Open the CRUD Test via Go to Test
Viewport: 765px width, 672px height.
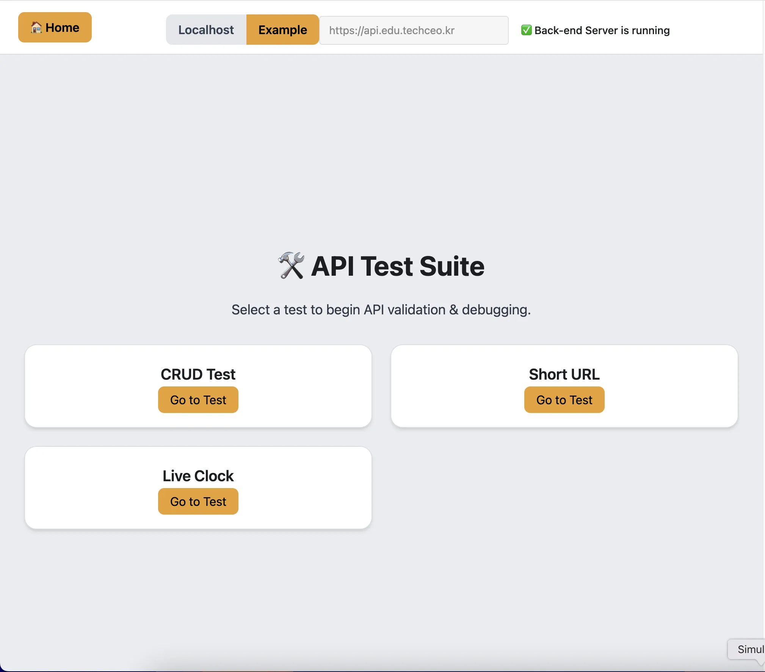pyautogui.click(x=198, y=400)
